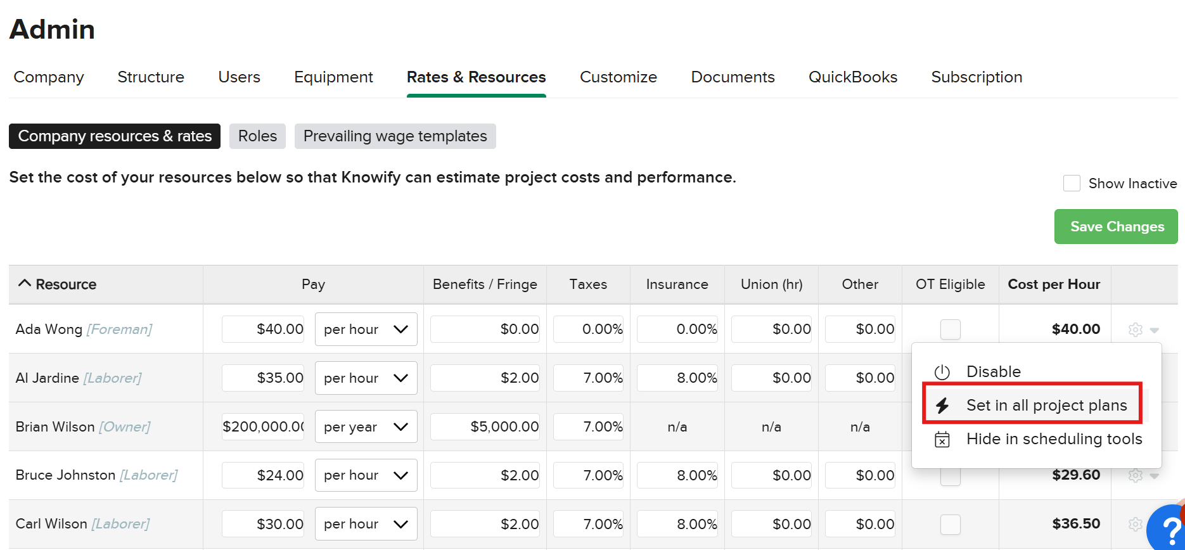This screenshot has width=1185, height=550.
Task: Click the power icon next to Disable
Action: [x=942, y=372]
